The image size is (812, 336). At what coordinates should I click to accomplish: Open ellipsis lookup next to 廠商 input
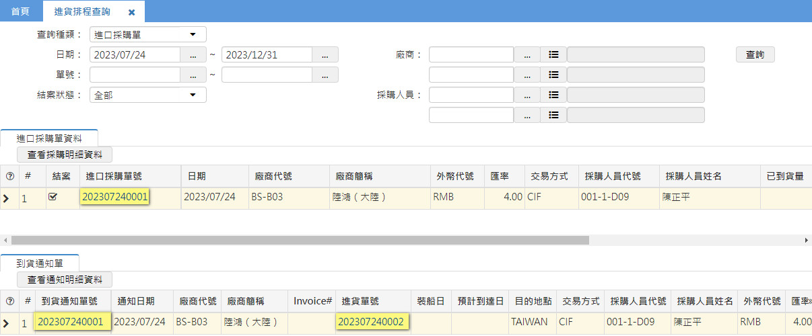click(x=527, y=55)
